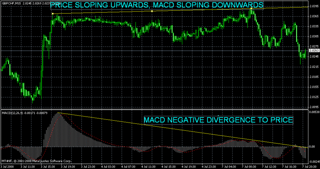The height and width of the screenshot is (169, 320).
Task: Click the -0.00404 MACD scale value
Action: 314,161
